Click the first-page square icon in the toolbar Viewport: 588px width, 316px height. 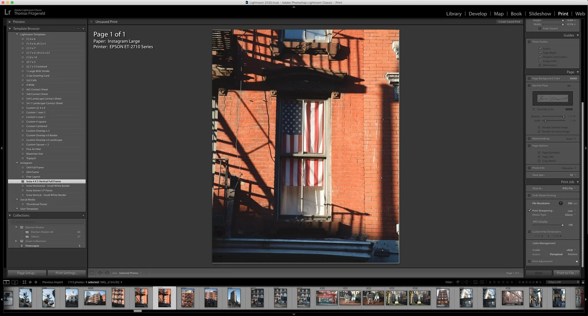pyautogui.click(x=92, y=273)
